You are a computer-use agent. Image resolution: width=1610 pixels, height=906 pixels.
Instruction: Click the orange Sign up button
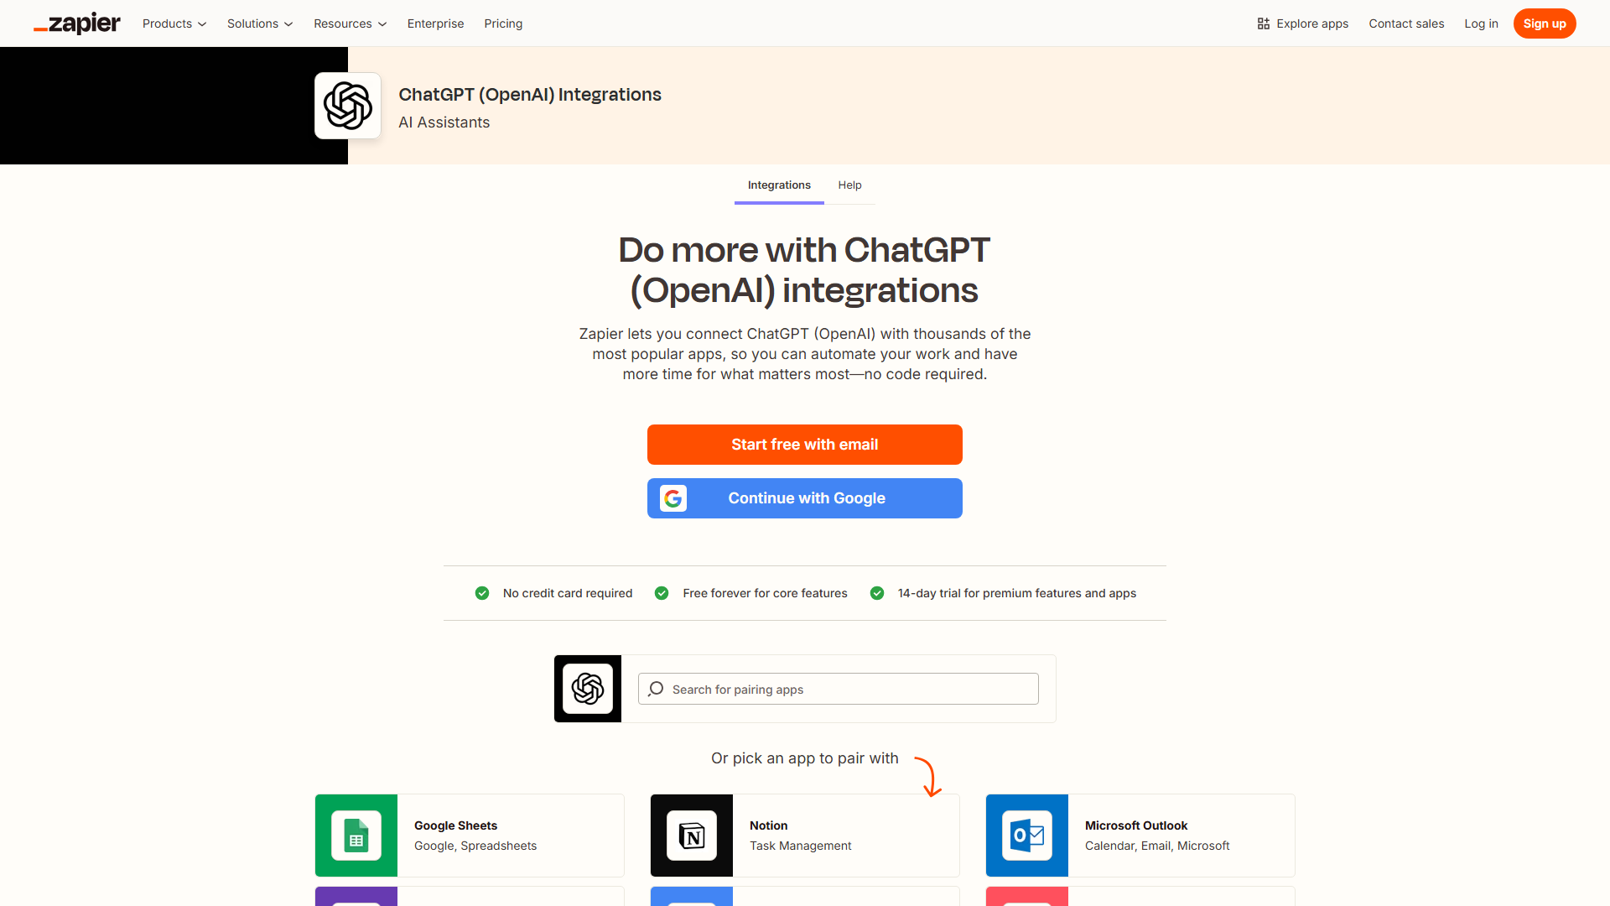(1544, 23)
